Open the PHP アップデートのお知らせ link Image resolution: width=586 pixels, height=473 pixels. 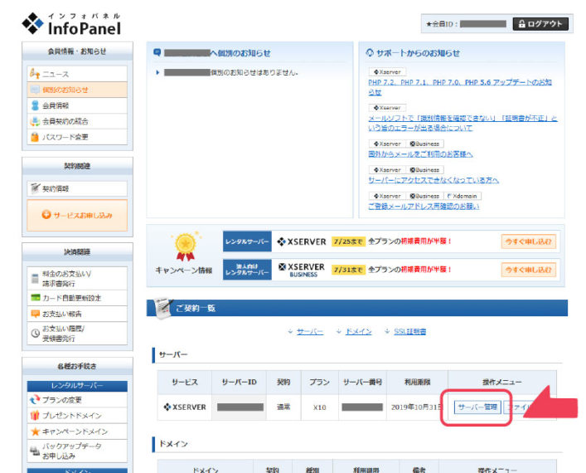460,87
